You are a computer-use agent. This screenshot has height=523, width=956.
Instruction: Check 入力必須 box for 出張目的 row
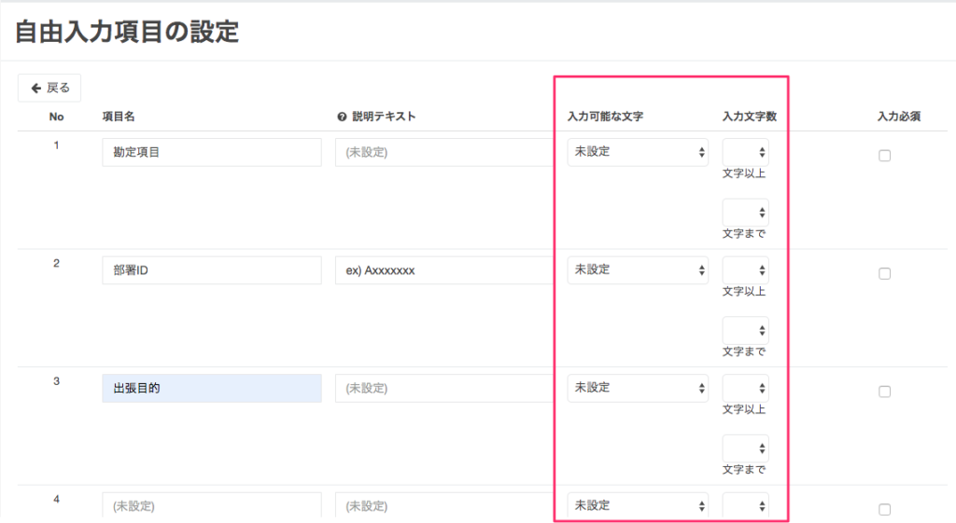tap(884, 392)
